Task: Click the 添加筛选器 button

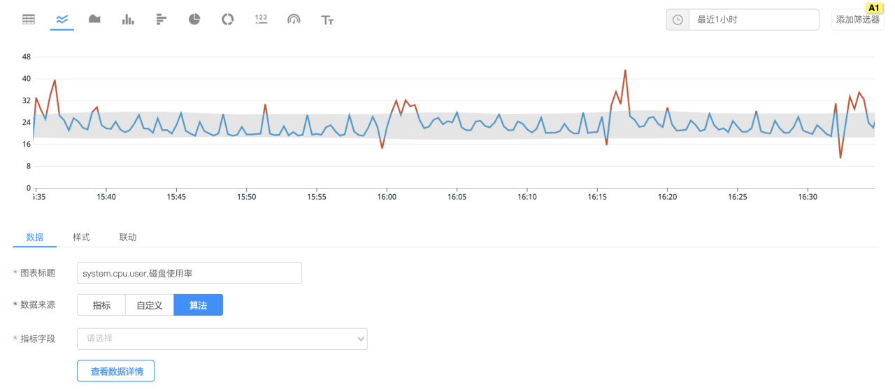Action: click(x=858, y=20)
